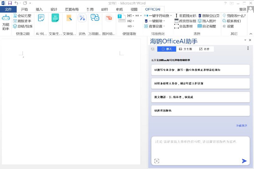Switch to the 创作 tab
The image size is (254, 169).
(204, 49)
